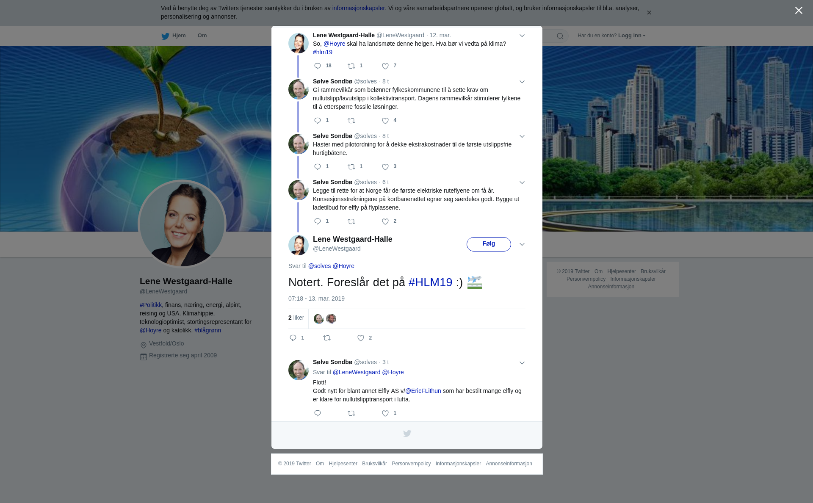Image resolution: width=813 pixels, height=503 pixels.
Task: Like Sølve's 'Flott!' reply tweet
Action: (385, 413)
